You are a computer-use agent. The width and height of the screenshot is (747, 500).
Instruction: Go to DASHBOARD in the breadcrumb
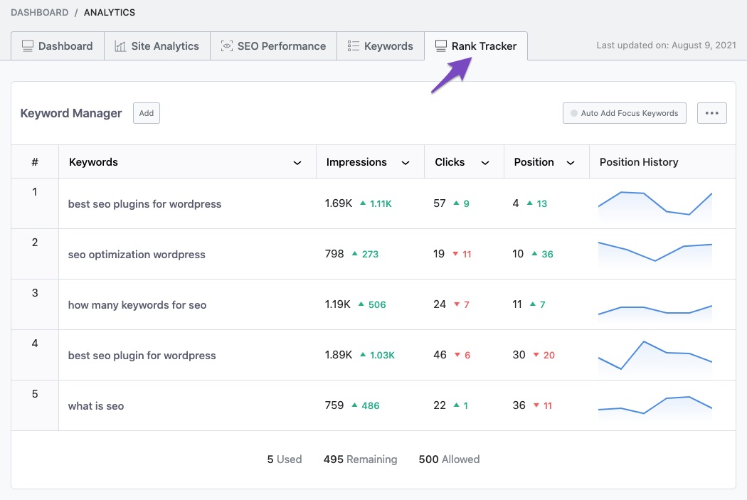(39, 12)
